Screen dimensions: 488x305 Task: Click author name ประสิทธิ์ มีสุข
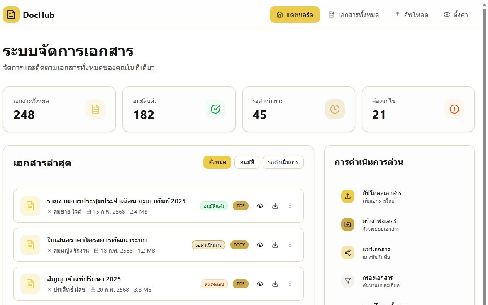tap(69, 290)
